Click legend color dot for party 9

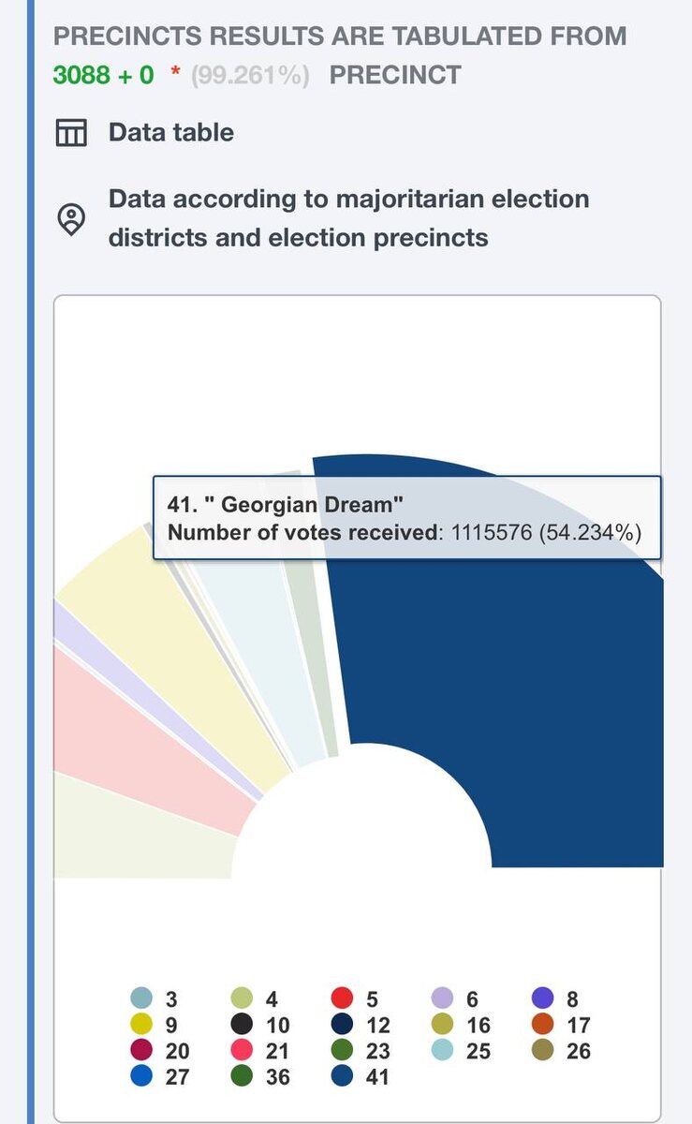pyautogui.click(x=141, y=1025)
